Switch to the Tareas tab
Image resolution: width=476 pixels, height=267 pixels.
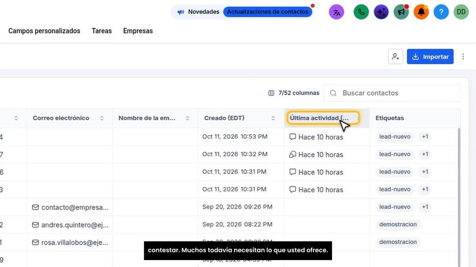[102, 31]
